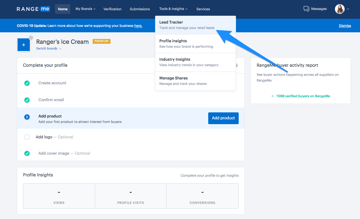Click the Confirm email step text

(51, 100)
